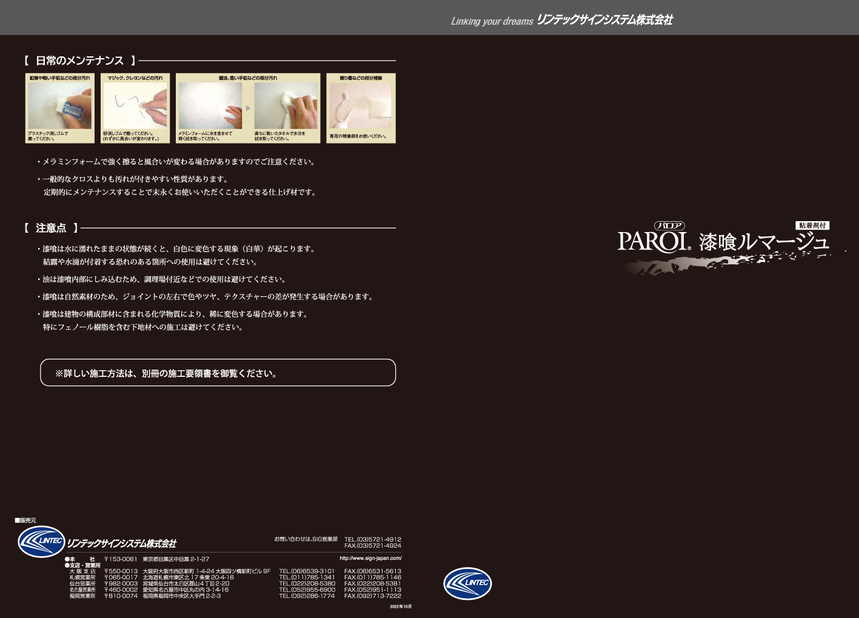Viewport: 859px width, 618px height.
Task: Click bullet 一般的なクロスよりも汚れが付きやすい
Action: (x=132, y=179)
